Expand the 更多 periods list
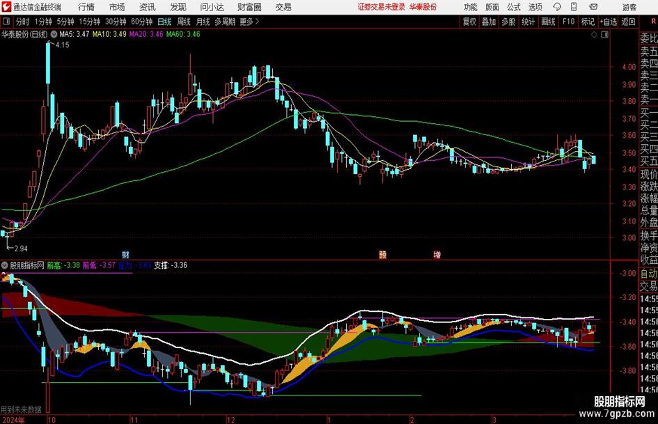Image resolution: width=658 pixels, height=424 pixels. point(249,22)
